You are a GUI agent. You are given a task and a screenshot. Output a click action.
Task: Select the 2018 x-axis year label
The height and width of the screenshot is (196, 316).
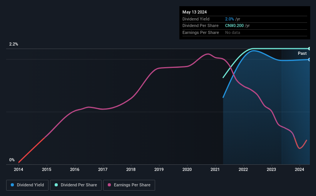(131, 169)
